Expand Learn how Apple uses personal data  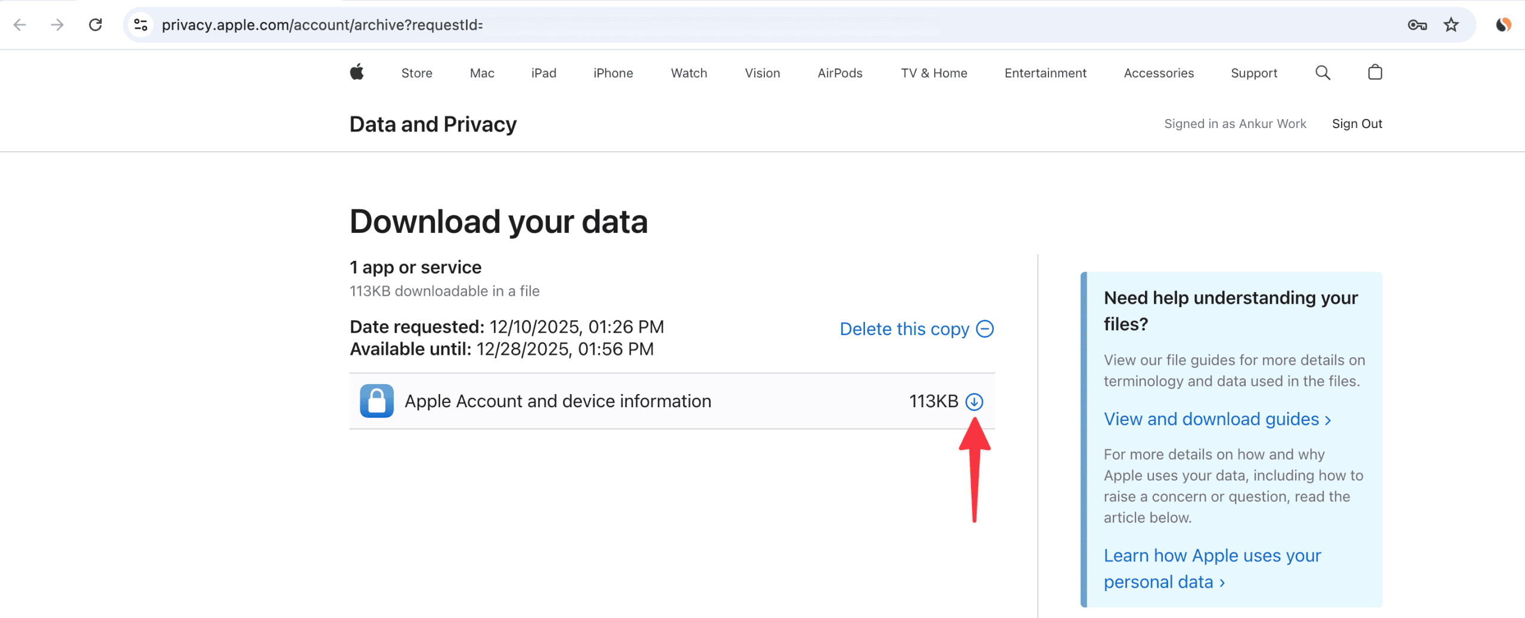pos(1221,582)
